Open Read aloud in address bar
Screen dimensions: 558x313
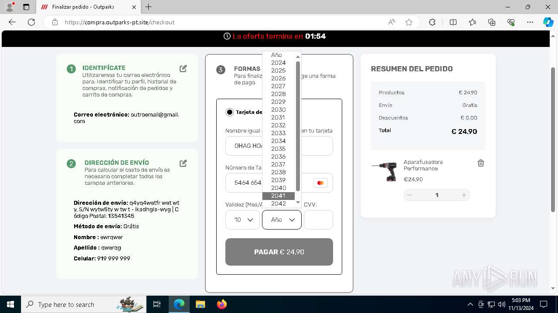click(391, 22)
